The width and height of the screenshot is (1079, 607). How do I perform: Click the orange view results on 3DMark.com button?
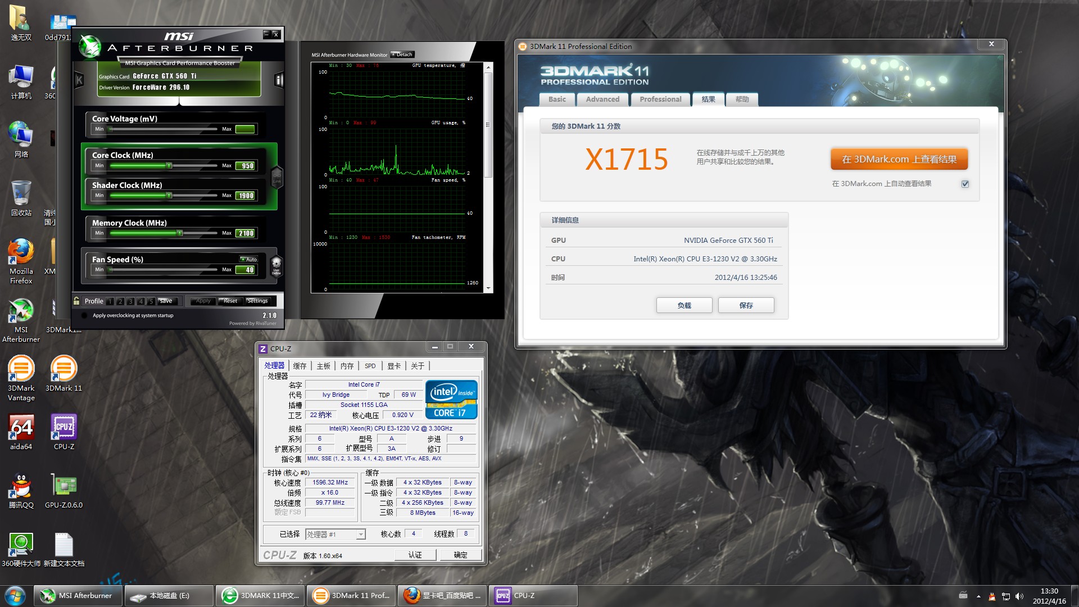click(899, 159)
